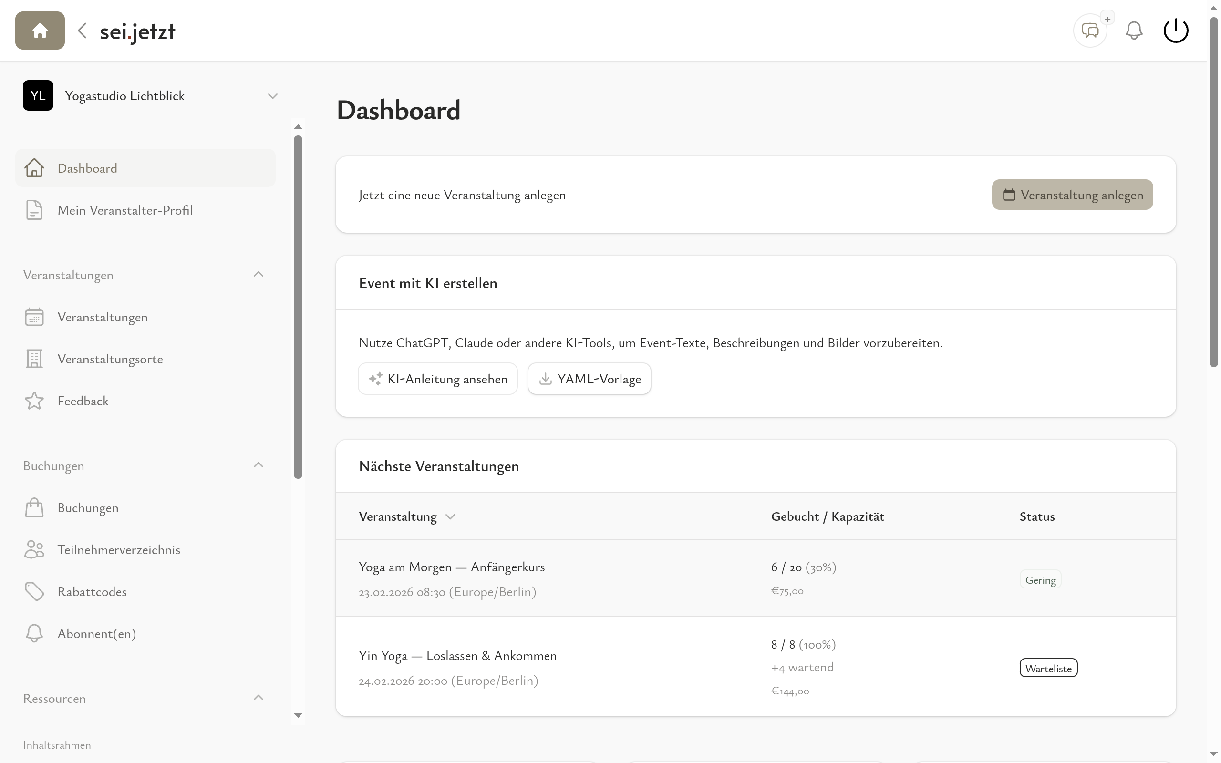Open Abonnent(en) in sidebar
Screen dimensions: 1221x763
click(96, 633)
